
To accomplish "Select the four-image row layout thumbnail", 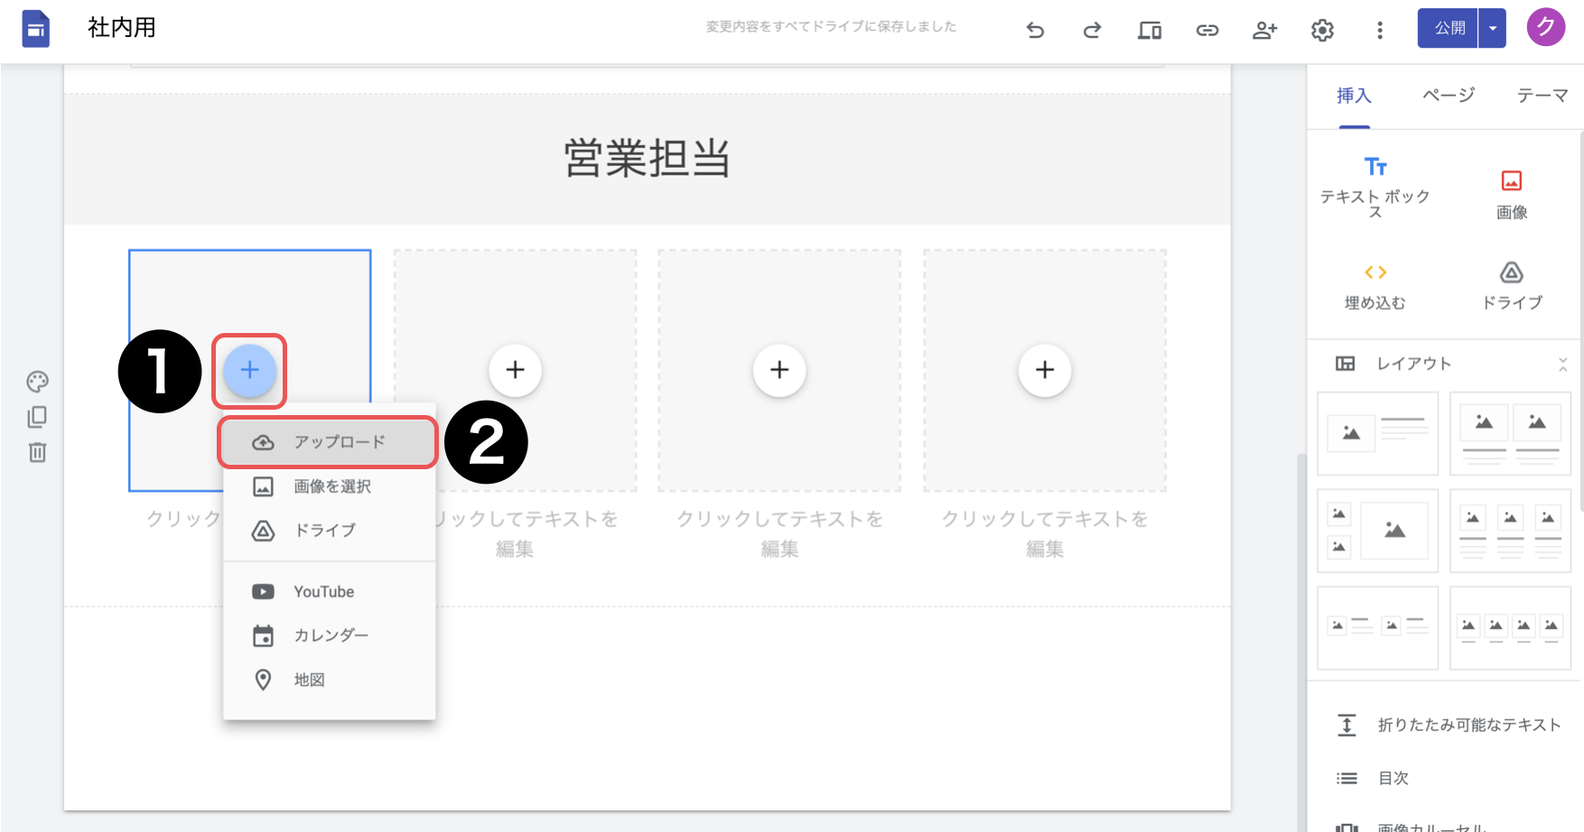I will click(1510, 628).
